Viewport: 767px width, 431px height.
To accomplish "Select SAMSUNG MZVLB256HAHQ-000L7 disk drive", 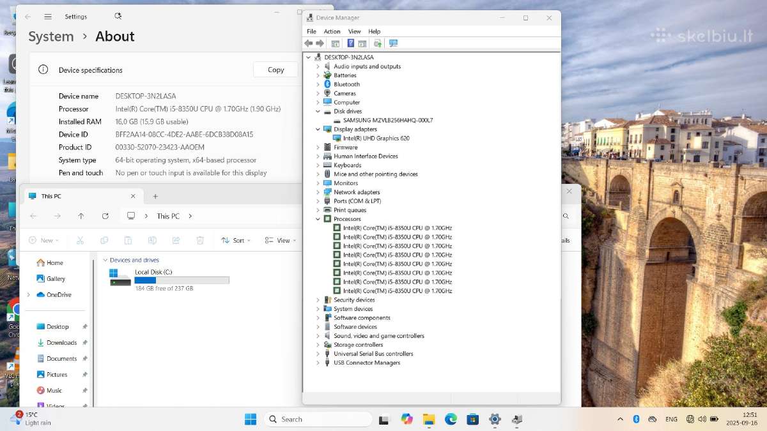I will pyautogui.click(x=388, y=120).
